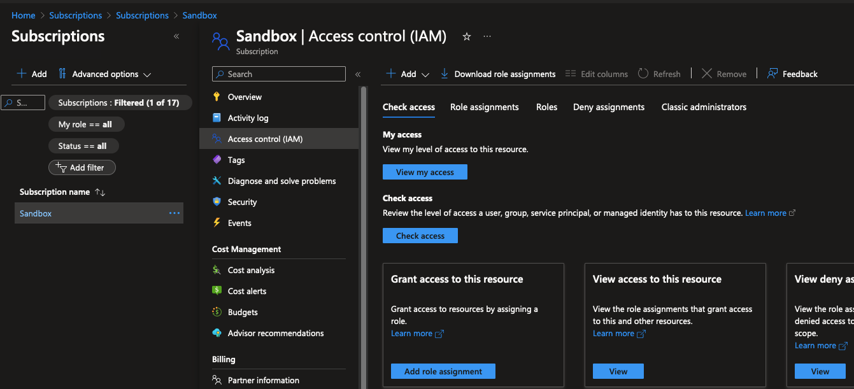This screenshot has height=389, width=854.
Task: Open the Status == all filter
Action: pyautogui.click(x=83, y=146)
